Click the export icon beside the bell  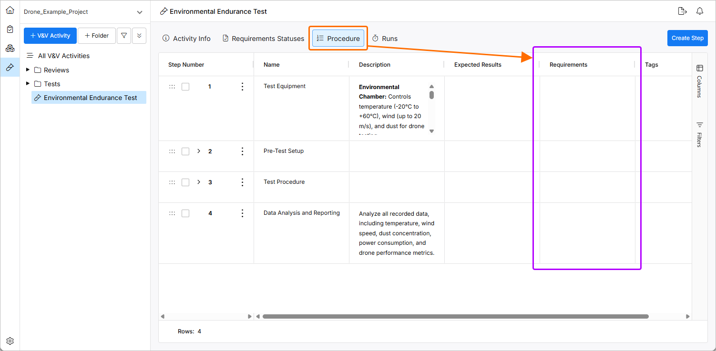pyautogui.click(x=682, y=11)
